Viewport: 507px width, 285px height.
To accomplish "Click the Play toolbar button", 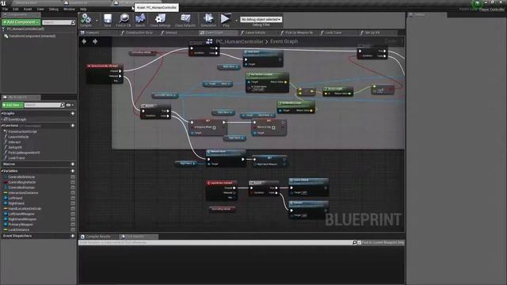I will click(226, 20).
